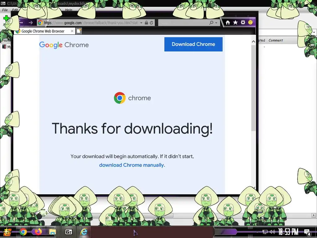
Task: Open the tools gear icon in browser
Action: click(x=243, y=22)
